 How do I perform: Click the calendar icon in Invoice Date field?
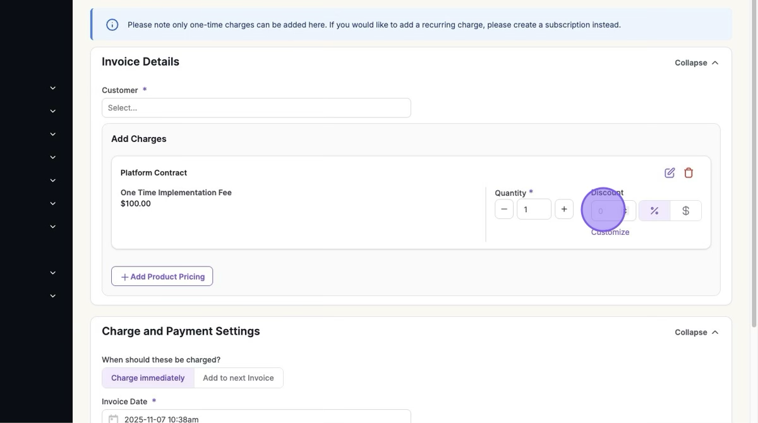(x=114, y=419)
